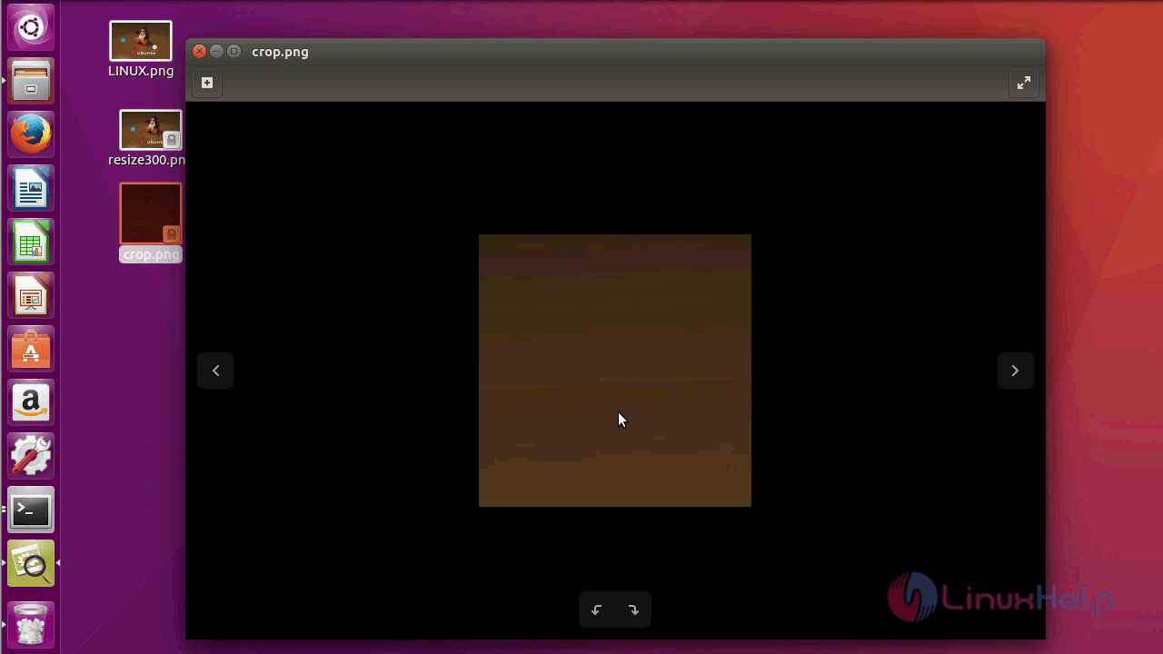Image resolution: width=1163 pixels, height=654 pixels.
Task: Open Amazon launcher icon
Action: coord(31,402)
